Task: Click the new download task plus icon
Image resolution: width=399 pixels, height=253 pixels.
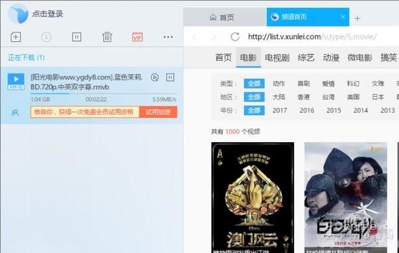Action: pos(15,37)
